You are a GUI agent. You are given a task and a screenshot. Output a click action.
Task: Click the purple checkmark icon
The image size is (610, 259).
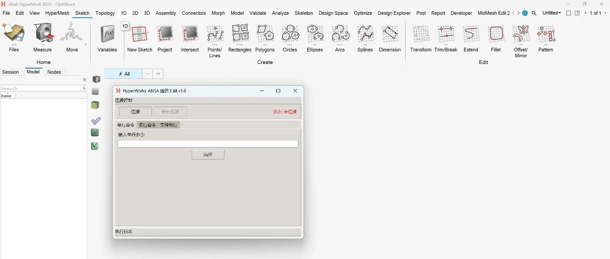pyautogui.click(x=96, y=120)
